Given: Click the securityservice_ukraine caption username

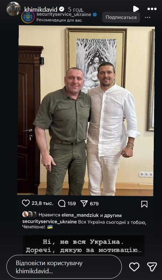Looking at the screenshot, I should click(x=49, y=222).
